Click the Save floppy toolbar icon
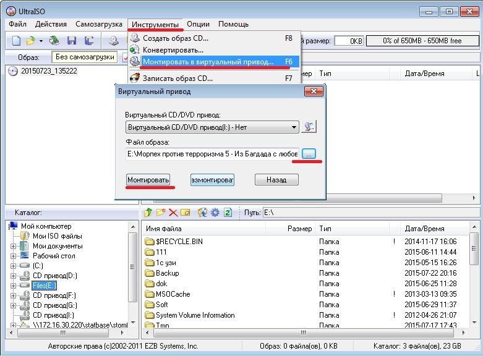Image resolution: width=483 pixels, height=356 pixels. [72, 41]
